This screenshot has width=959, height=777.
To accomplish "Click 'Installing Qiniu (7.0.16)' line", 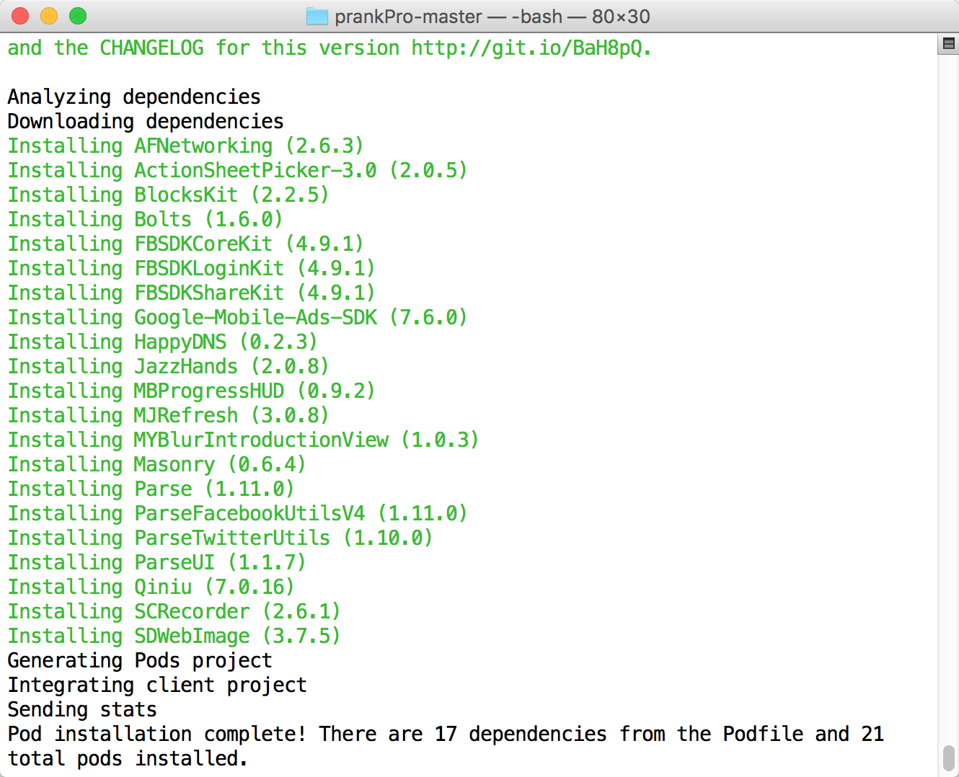I will [151, 587].
